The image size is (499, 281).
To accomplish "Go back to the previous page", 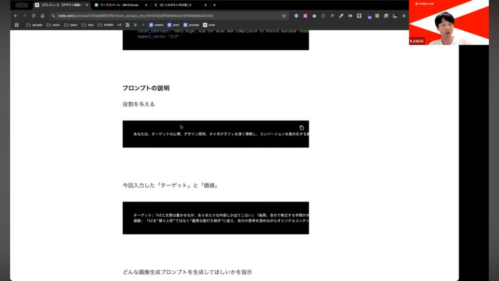I will pyautogui.click(x=16, y=16).
